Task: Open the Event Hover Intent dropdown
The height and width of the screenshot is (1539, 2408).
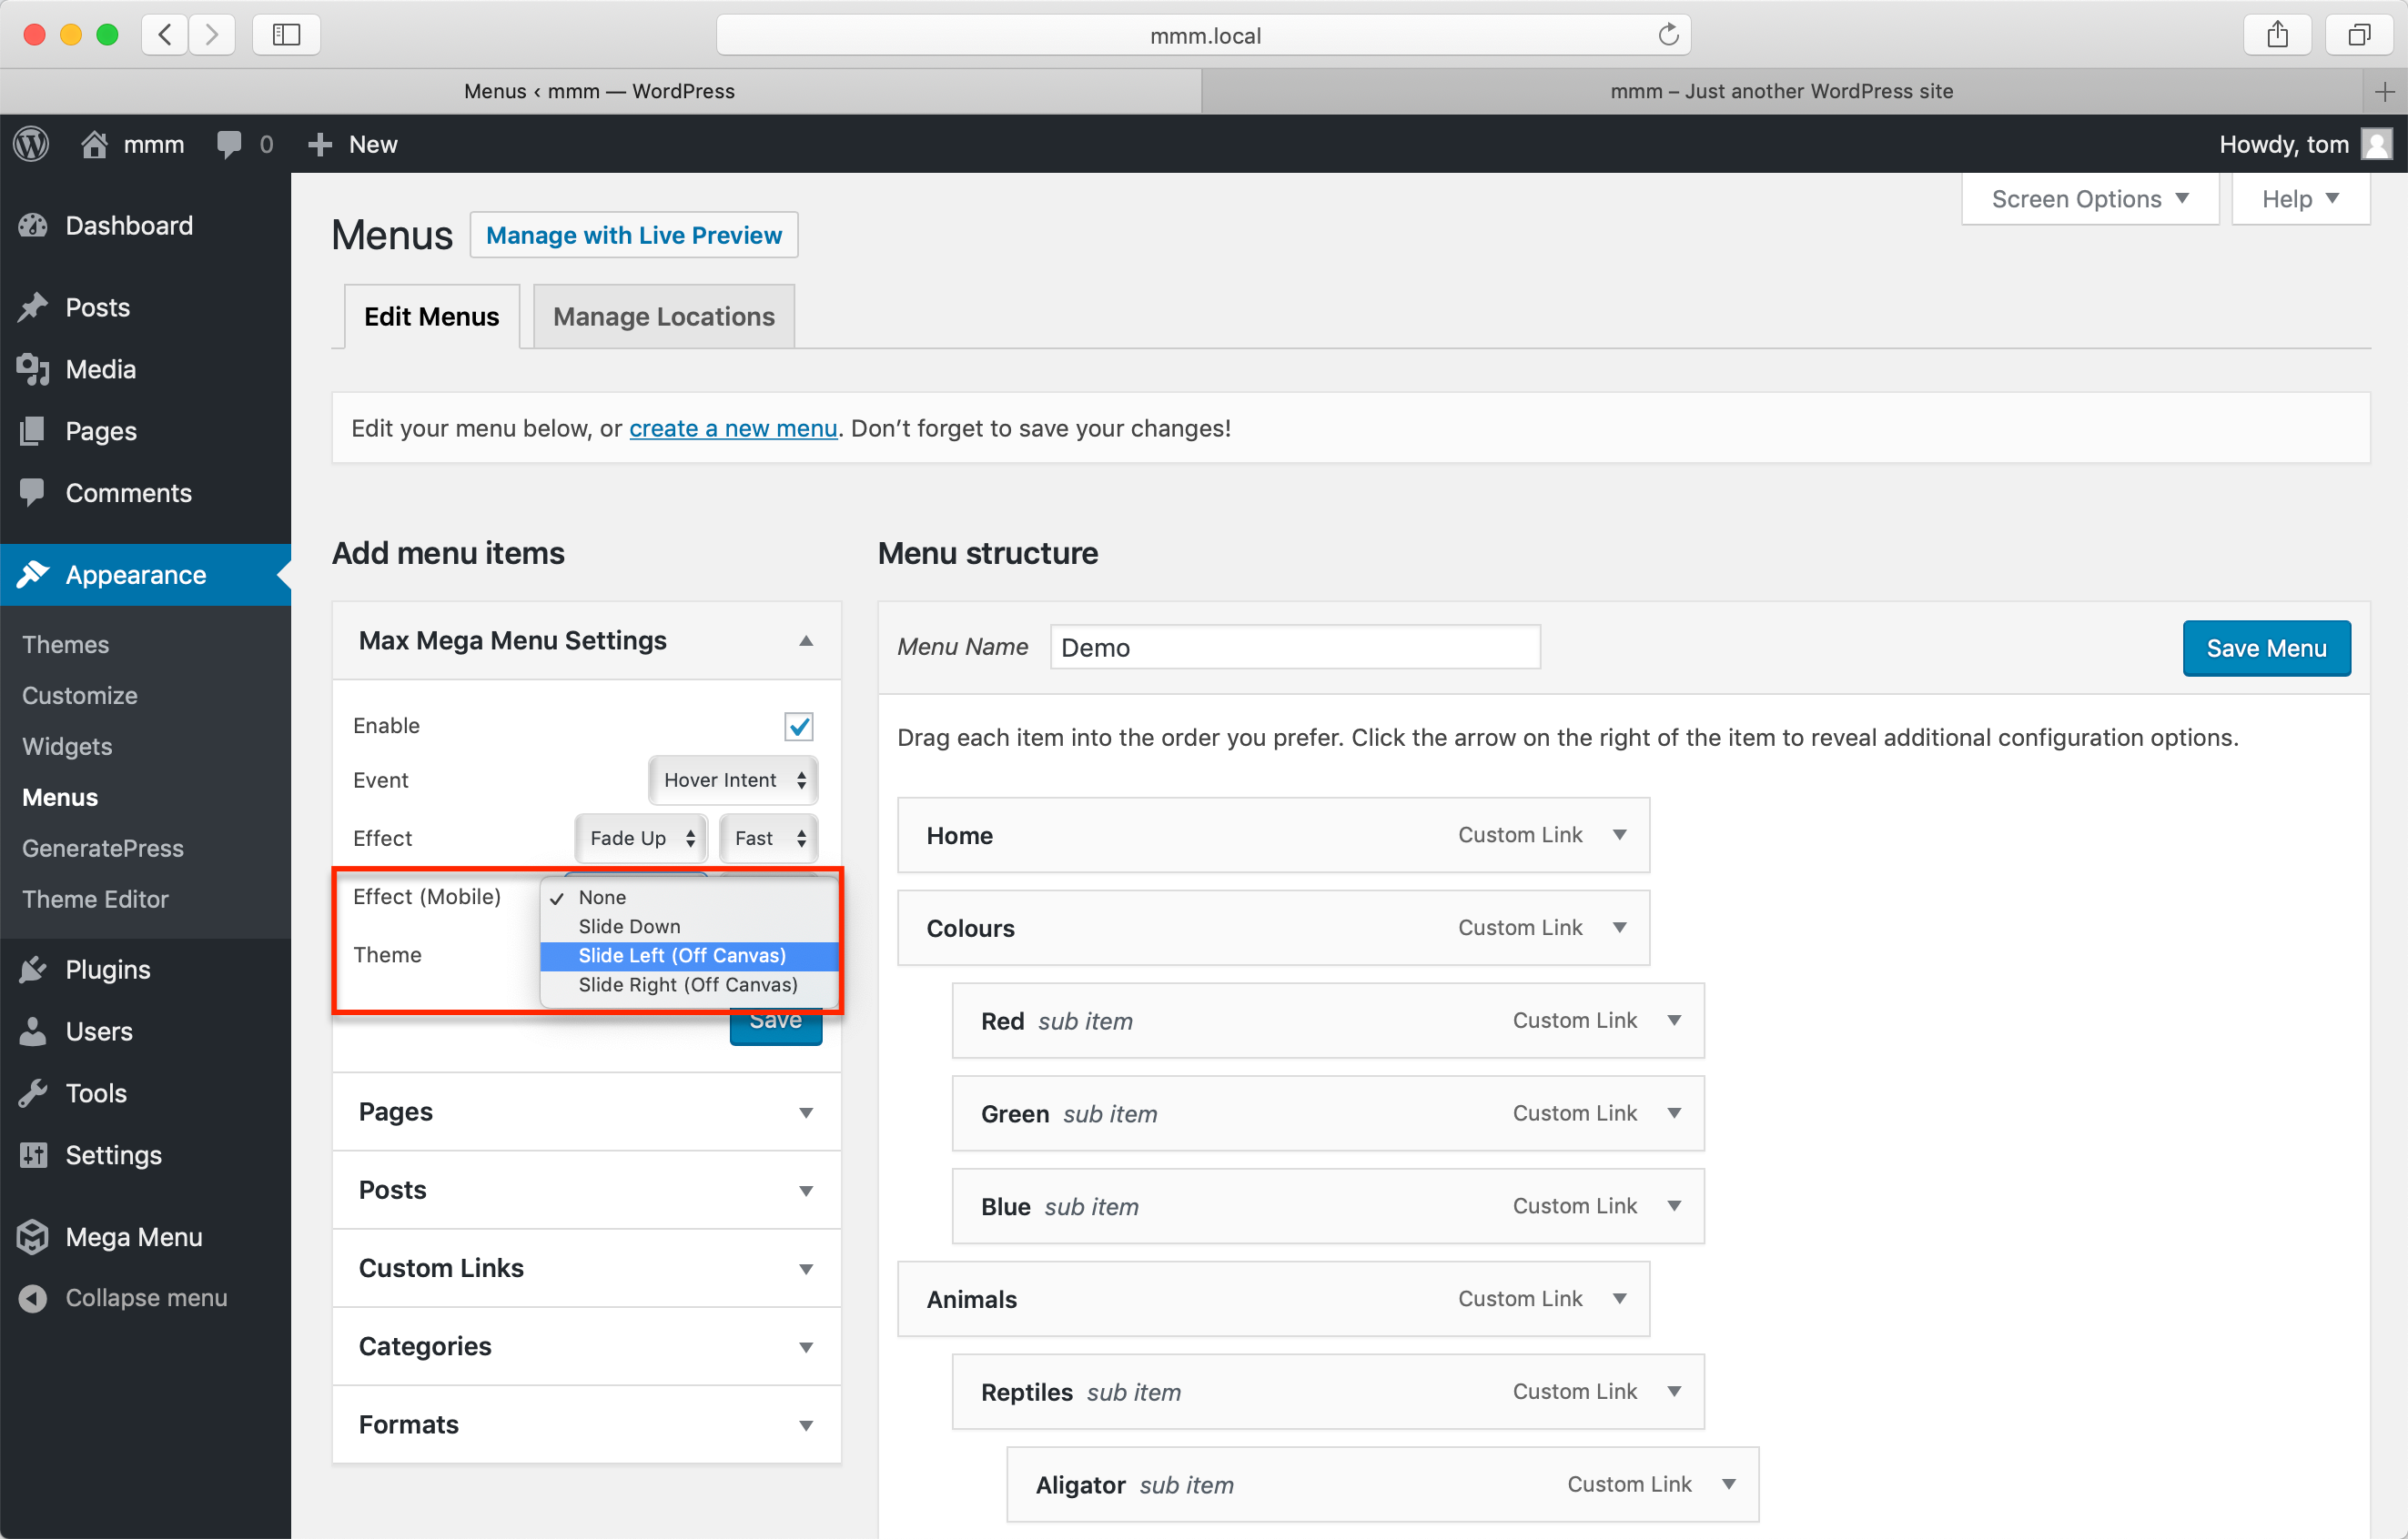Action: [x=733, y=780]
